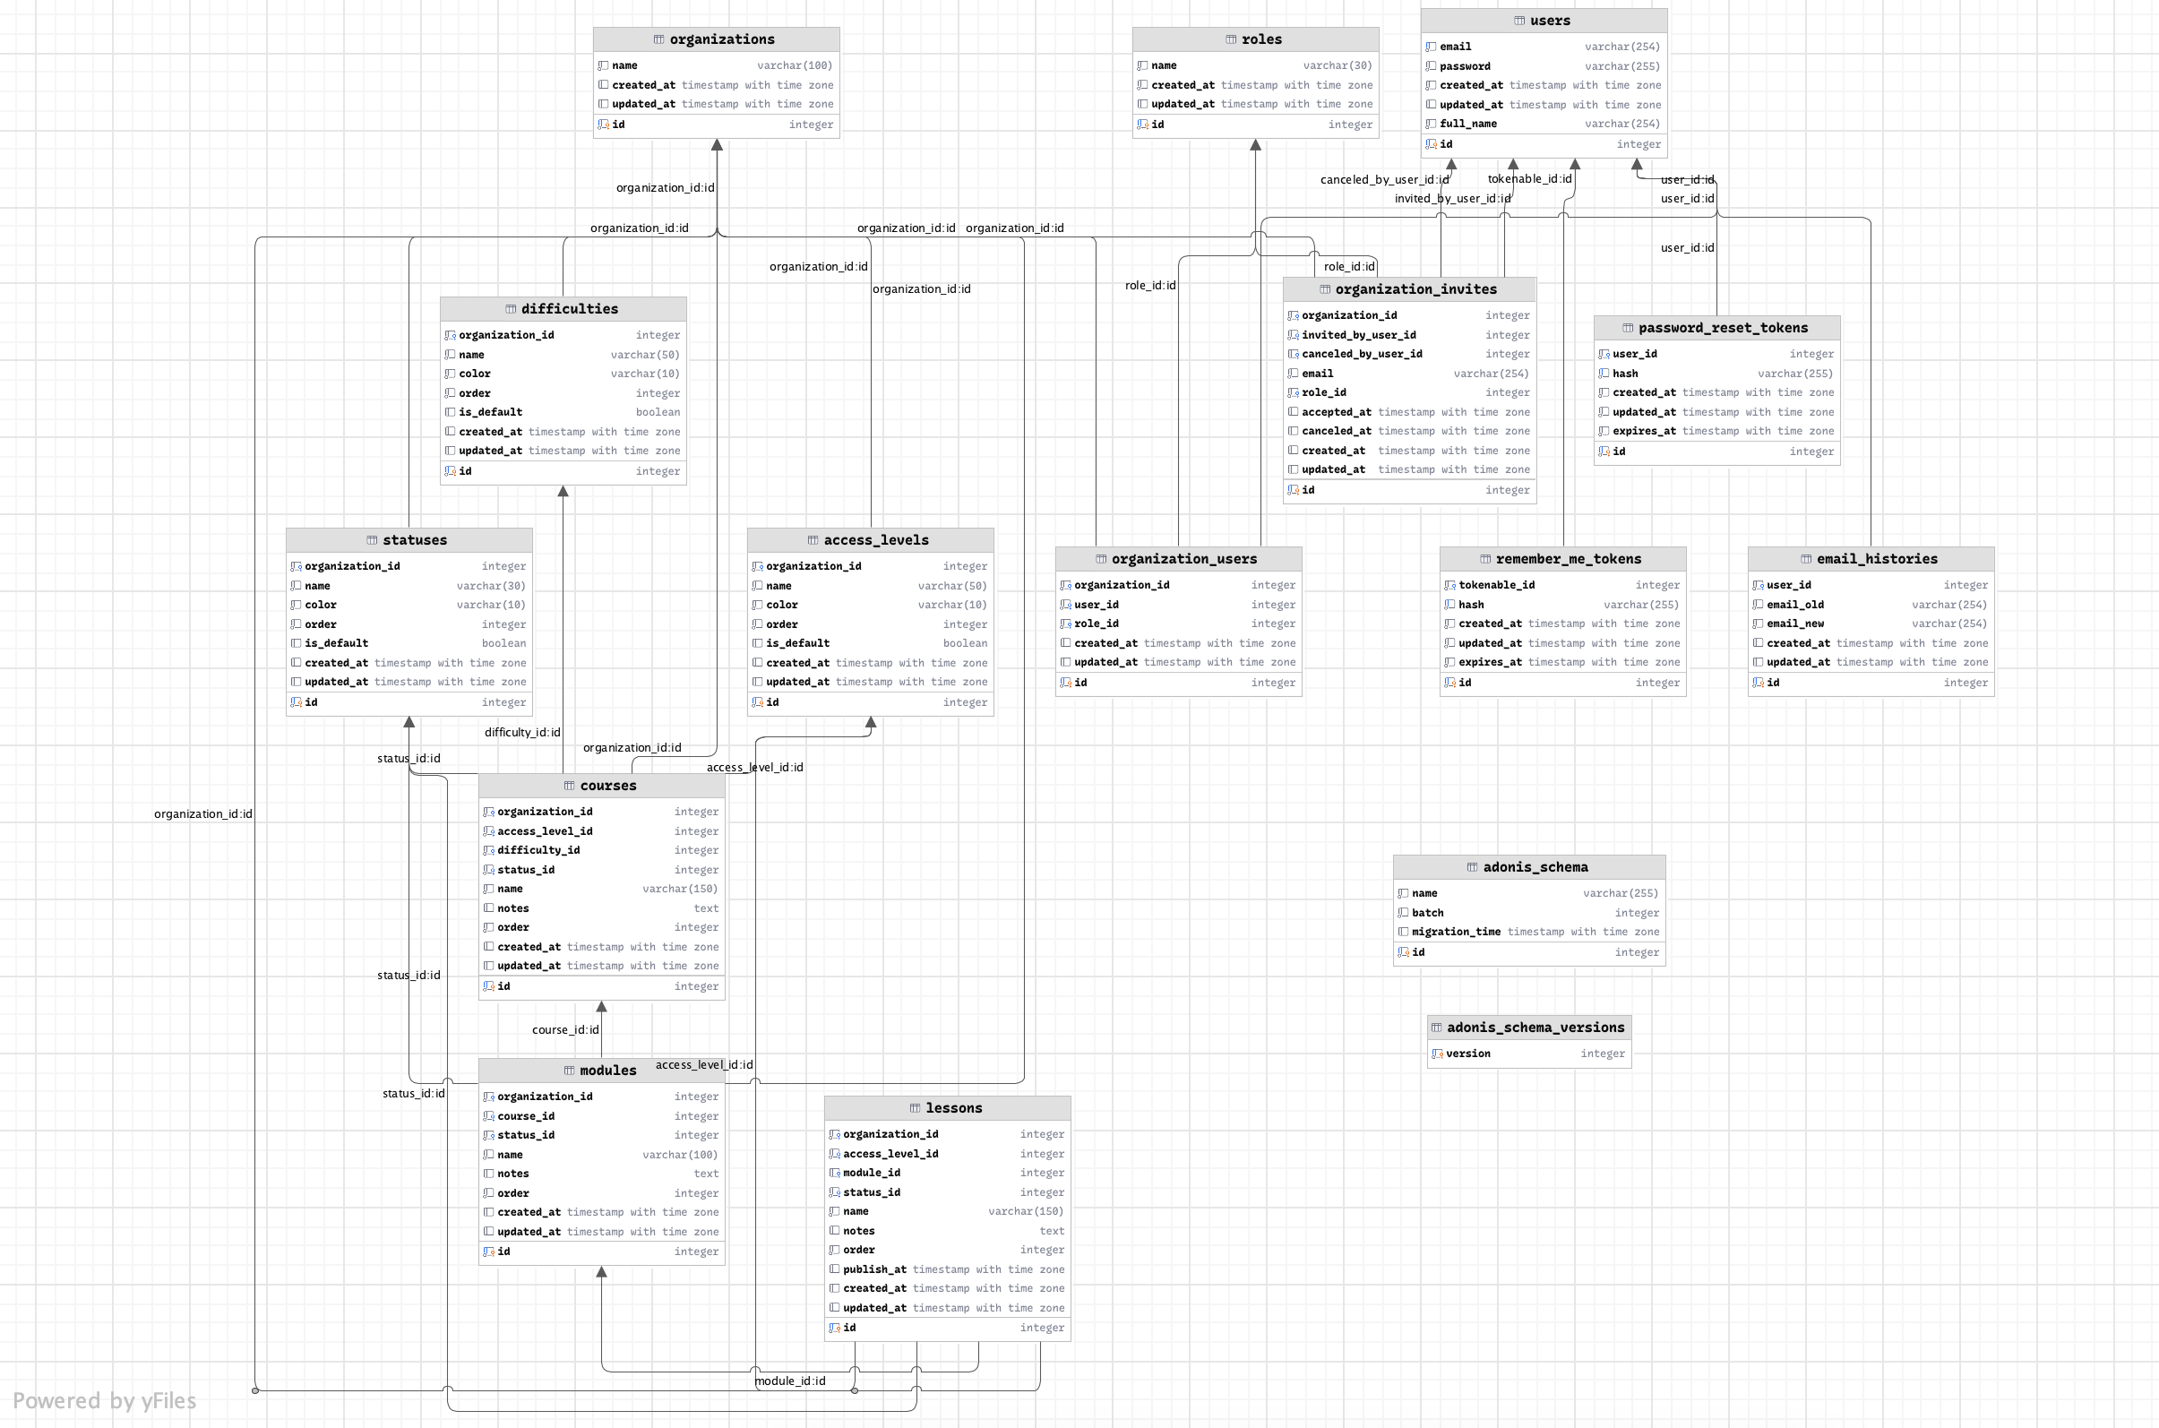2159x1428 pixels.
Task: Click the table icon beside users title
Action: click(x=1519, y=20)
